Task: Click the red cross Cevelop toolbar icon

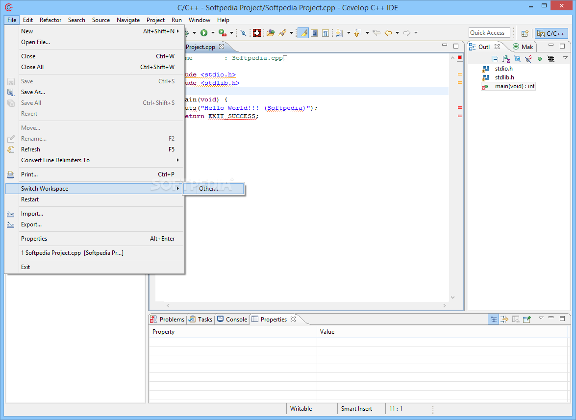Action: [x=257, y=33]
